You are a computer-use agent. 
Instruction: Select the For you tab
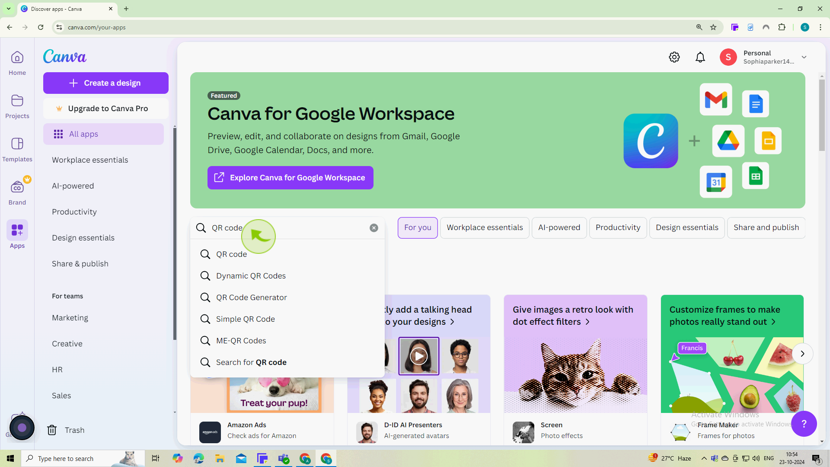(418, 227)
